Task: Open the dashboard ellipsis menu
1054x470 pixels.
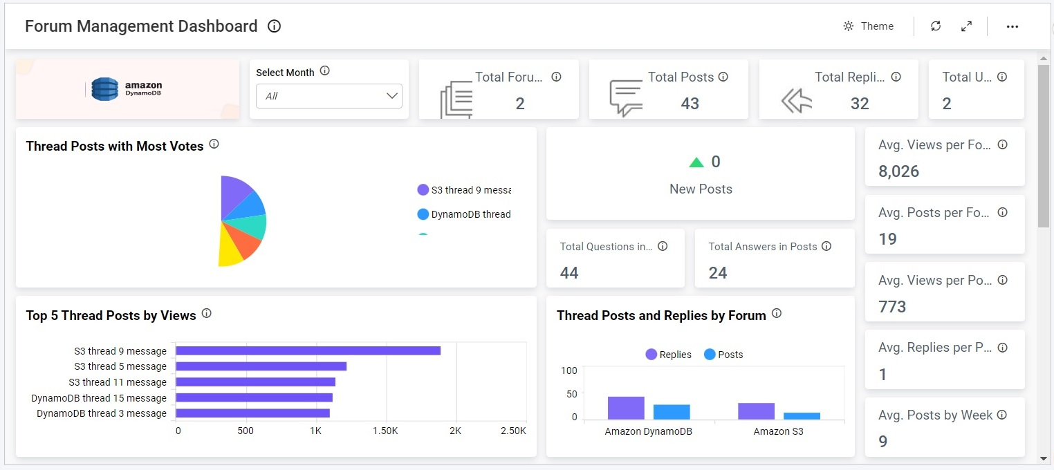Action: coord(1013,26)
